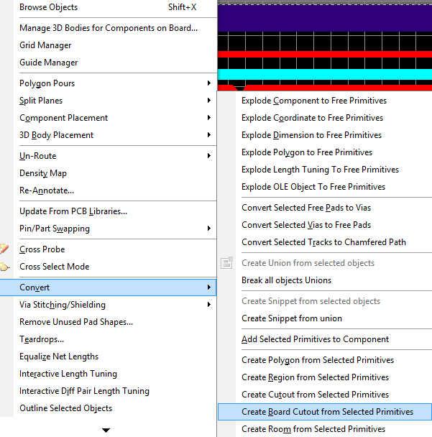
Task: Expand Via Stitching/Shielding submenu
Action: point(108,305)
